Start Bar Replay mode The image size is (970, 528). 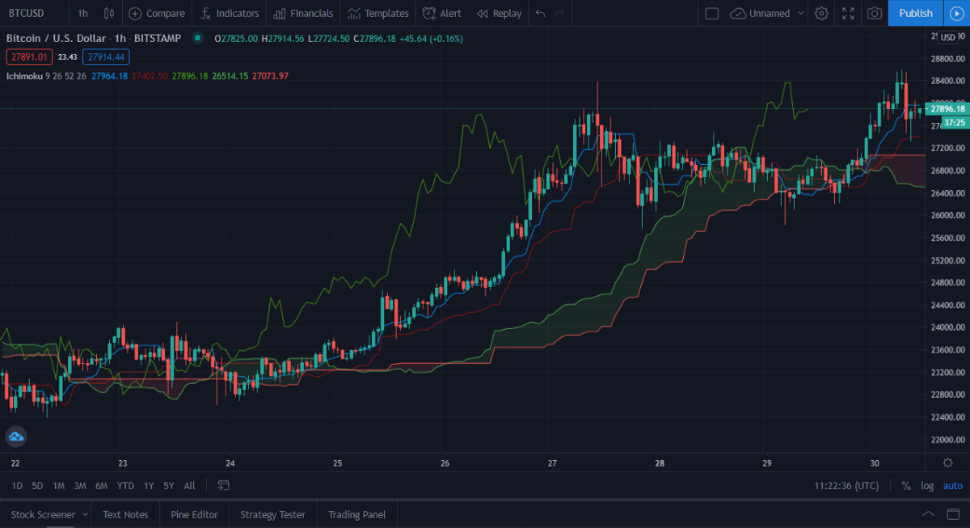pos(499,13)
